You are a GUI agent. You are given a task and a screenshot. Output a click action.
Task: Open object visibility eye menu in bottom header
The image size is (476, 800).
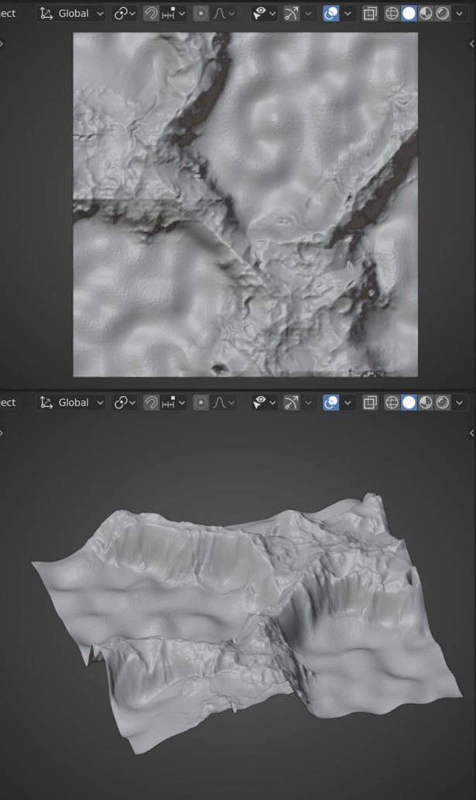(265, 402)
